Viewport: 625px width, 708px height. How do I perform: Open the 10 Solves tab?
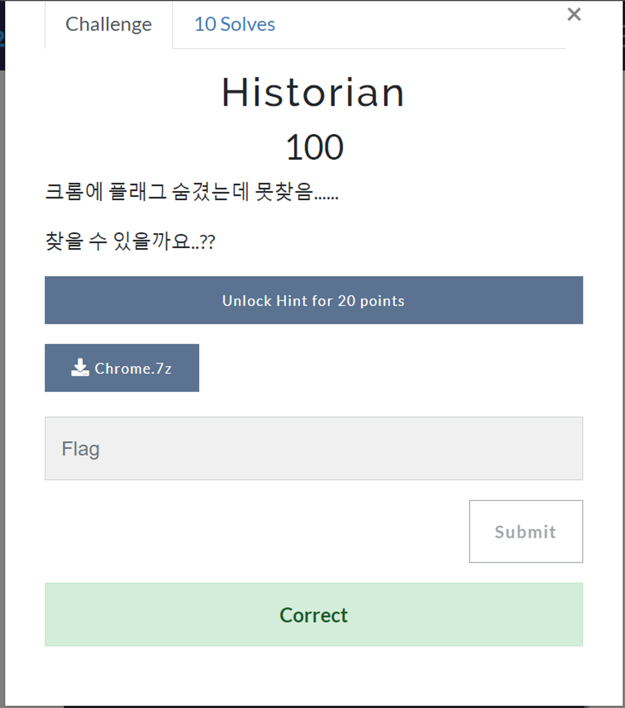tap(235, 24)
